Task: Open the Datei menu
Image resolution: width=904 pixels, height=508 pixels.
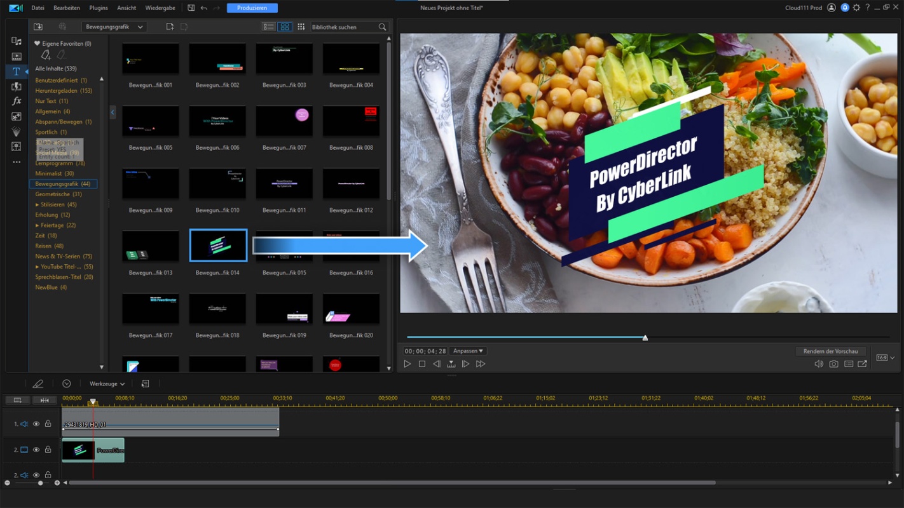Action: 38,8
